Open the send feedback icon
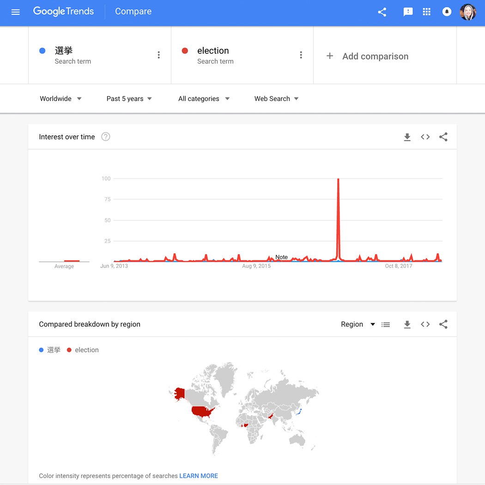Viewport: 485px width, 485px height. point(408,12)
